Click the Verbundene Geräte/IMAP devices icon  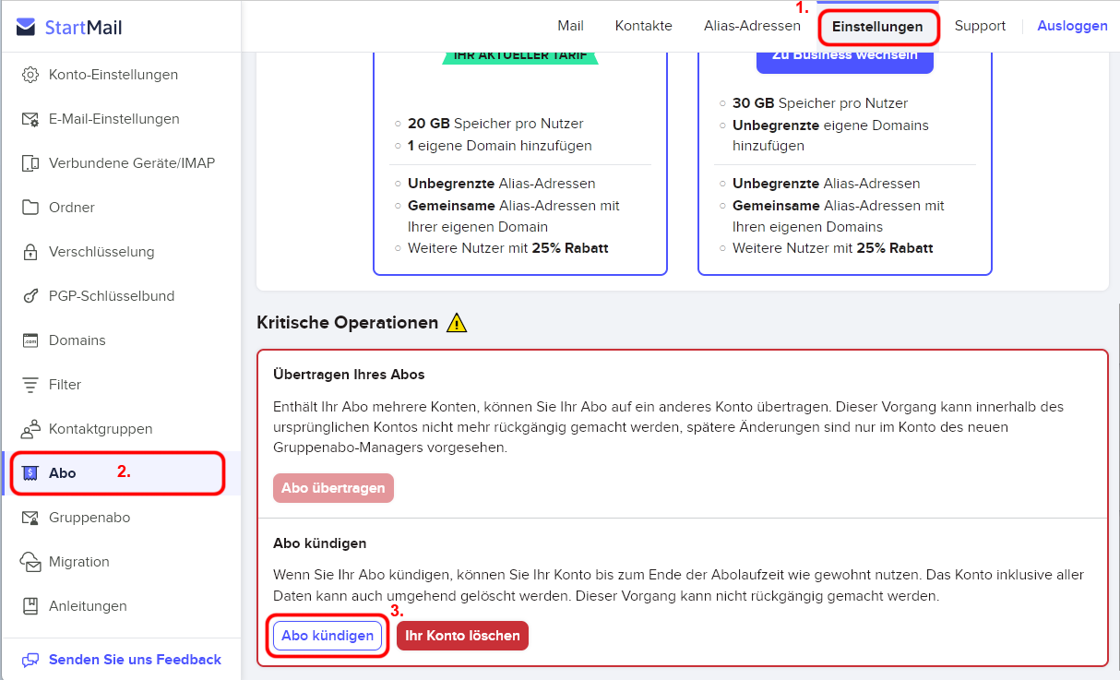click(x=30, y=163)
